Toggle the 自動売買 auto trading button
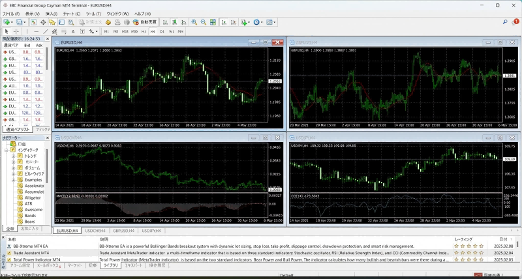522x279 pixels. (x=145, y=22)
